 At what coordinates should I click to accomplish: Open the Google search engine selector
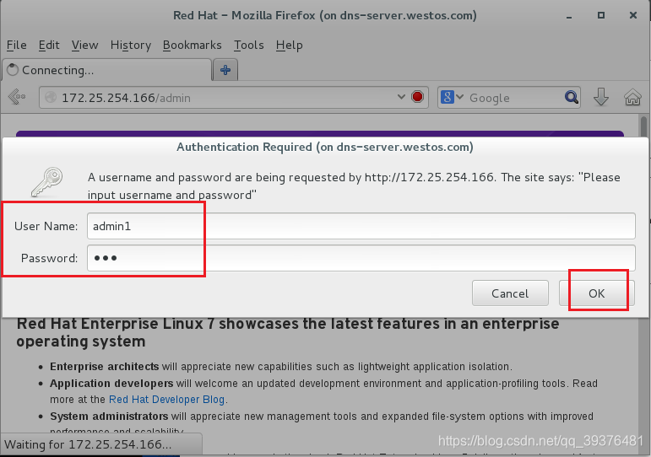pyautogui.click(x=452, y=97)
